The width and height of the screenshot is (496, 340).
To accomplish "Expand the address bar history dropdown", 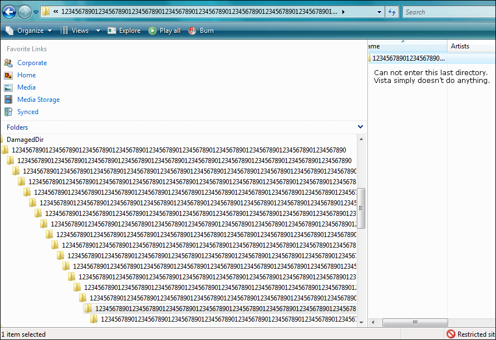I will point(379,12).
